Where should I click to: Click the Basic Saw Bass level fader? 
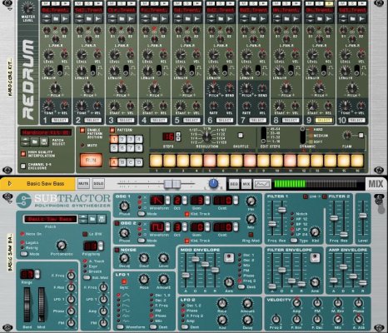(x=172, y=184)
